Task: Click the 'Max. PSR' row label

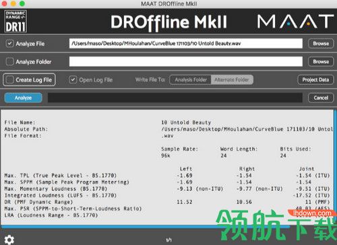Action: [x=73, y=209]
